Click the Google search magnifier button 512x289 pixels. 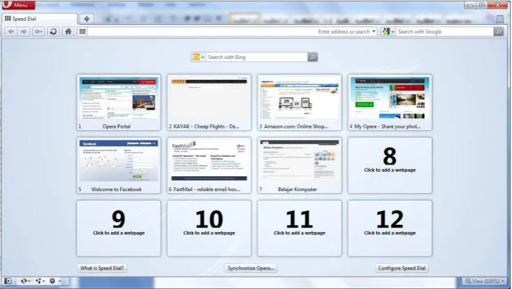(x=498, y=31)
